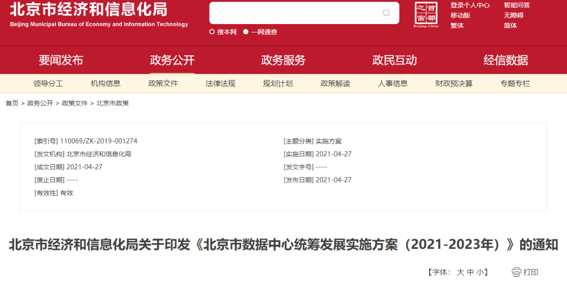Image resolution: width=567 pixels, height=284 pixels.
Task: Click the printer icon beside 打印
Action: (x=516, y=272)
